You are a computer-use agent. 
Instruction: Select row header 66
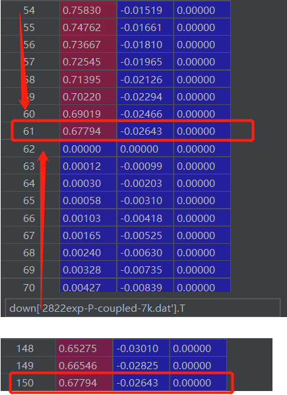point(30,218)
